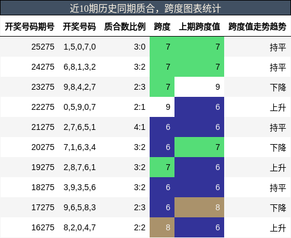Click blue 上期跨度值 cell 6 in row 22275
Image resolution: width=291 pixels, height=238 pixels.
click(x=199, y=107)
